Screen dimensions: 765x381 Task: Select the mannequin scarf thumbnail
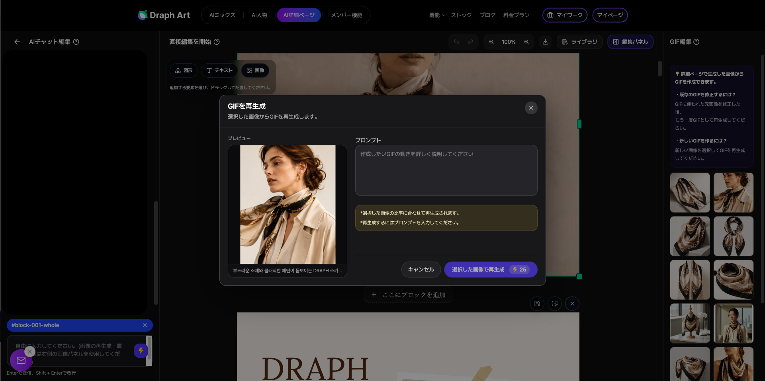(x=690, y=323)
